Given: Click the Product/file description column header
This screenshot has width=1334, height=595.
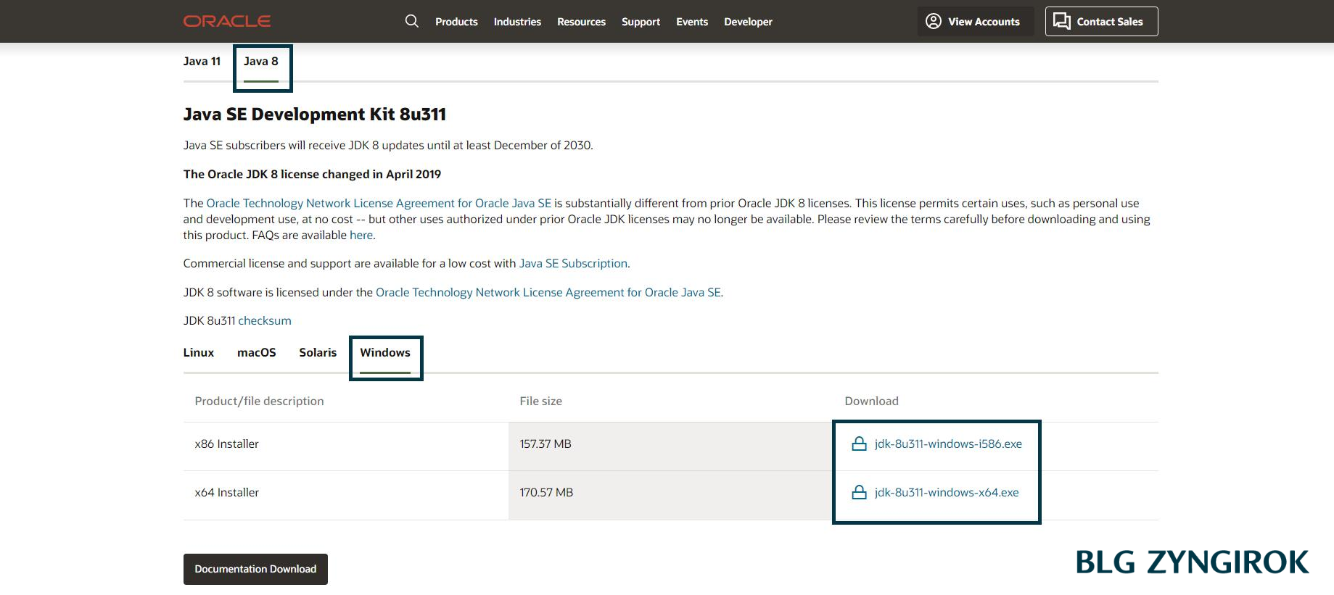Looking at the screenshot, I should (x=259, y=401).
